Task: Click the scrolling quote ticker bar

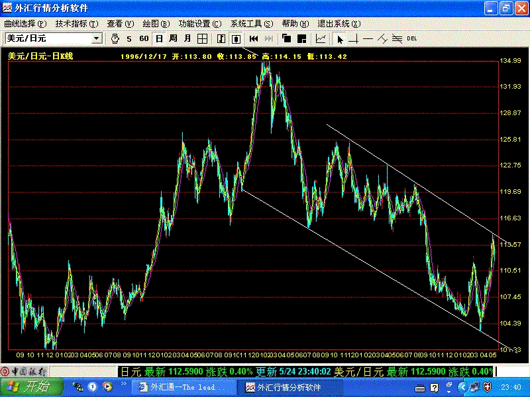Action: pyautogui.click(x=307, y=372)
